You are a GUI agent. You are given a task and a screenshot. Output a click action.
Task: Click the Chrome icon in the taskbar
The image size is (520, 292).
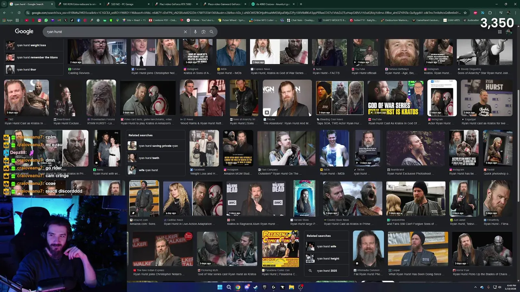click(x=238, y=287)
